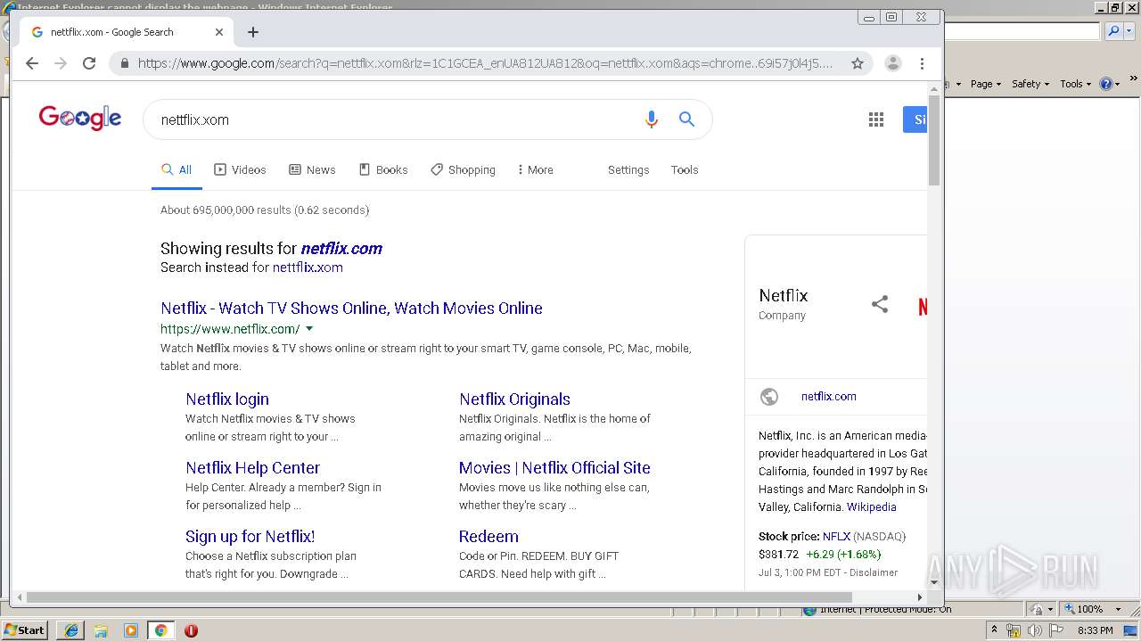1141x642 pixels.
Task: Click the Internet Explorer search magnifier button
Action: point(1113,31)
